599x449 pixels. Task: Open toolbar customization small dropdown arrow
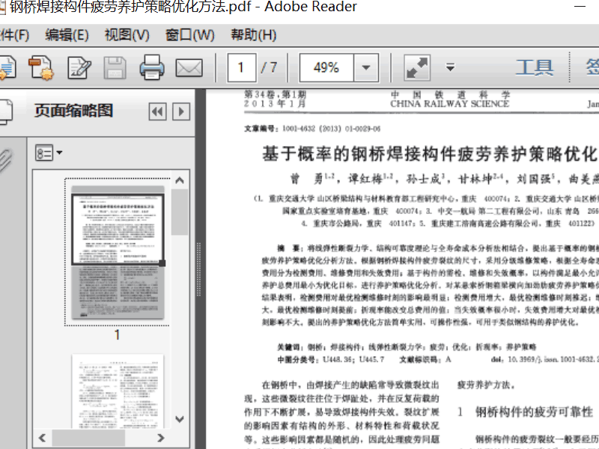coord(451,67)
